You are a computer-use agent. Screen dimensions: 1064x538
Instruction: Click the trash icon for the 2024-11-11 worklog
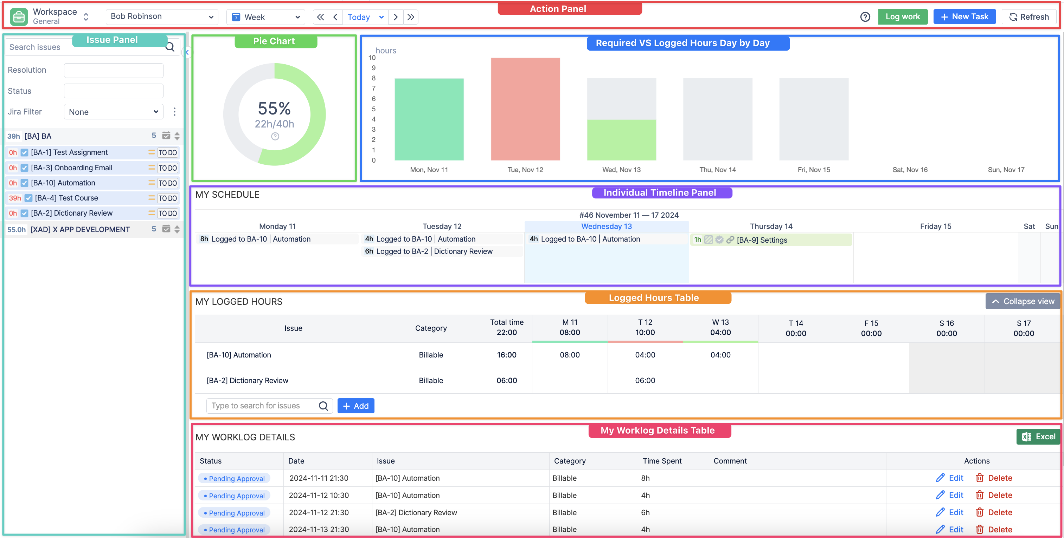tap(980, 478)
